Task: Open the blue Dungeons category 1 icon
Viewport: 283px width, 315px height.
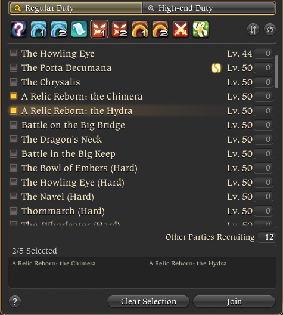Action: tap(39, 29)
